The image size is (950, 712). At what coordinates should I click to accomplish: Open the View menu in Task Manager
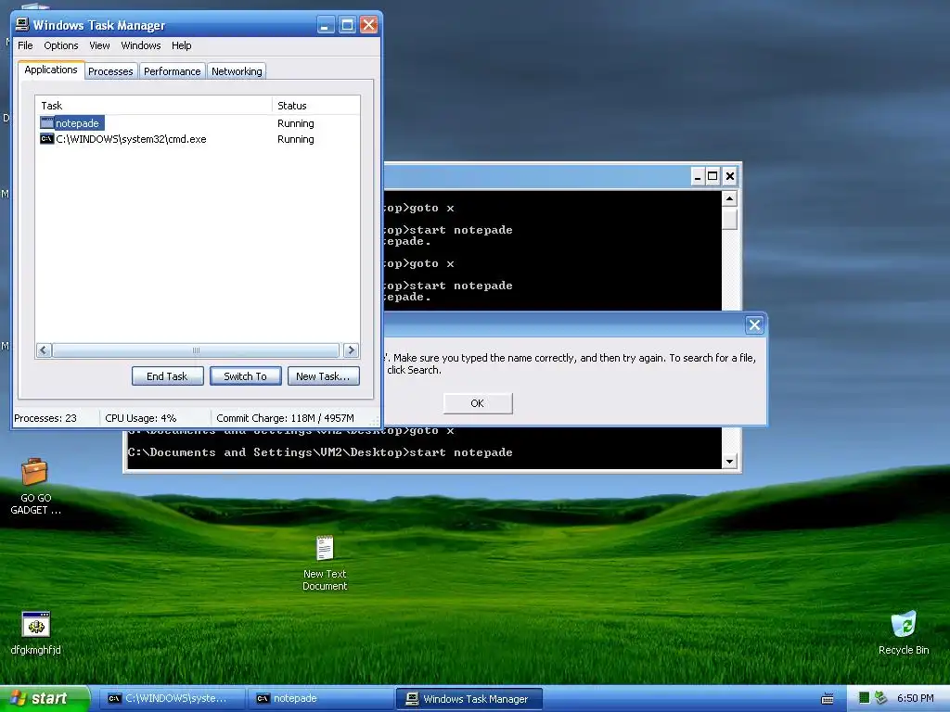click(99, 45)
